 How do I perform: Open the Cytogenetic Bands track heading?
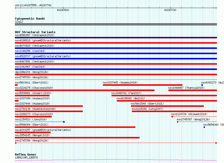pyautogui.click(x=30, y=19)
